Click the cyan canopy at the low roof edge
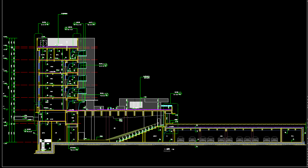 [x=167, y=106]
